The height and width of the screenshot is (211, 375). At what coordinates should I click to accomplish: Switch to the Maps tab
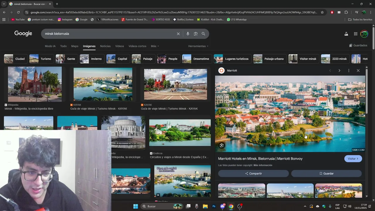pyautogui.click(x=75, y=46)
